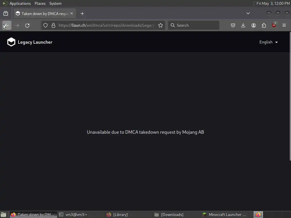Open the Firefox hamburger menu
The image size is (291, 218).
coord(284,25)
